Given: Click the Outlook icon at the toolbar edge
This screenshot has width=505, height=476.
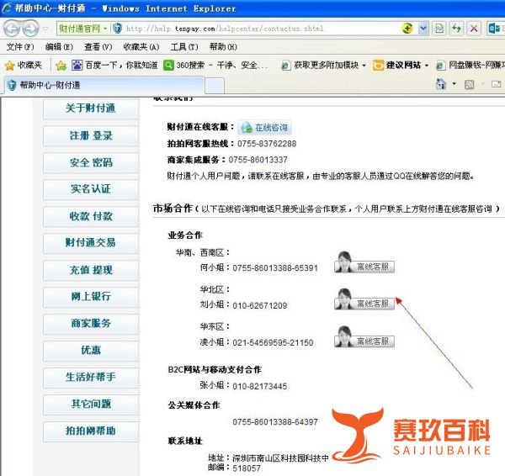Looking at the screenshot, I should tap(494, 29).
